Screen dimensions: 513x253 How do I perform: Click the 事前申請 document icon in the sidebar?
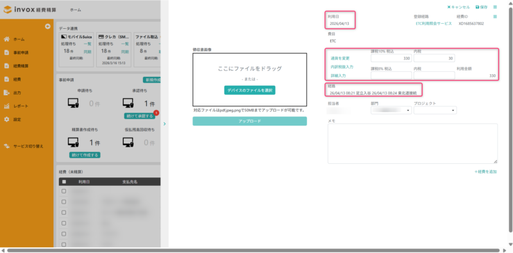click(6, 53)
